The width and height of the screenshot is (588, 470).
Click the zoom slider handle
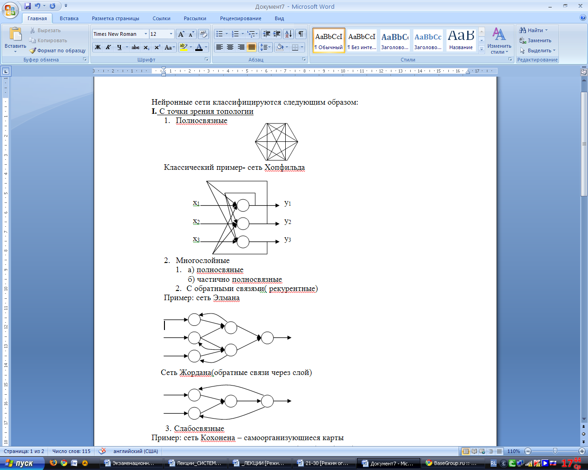[555, 451]
